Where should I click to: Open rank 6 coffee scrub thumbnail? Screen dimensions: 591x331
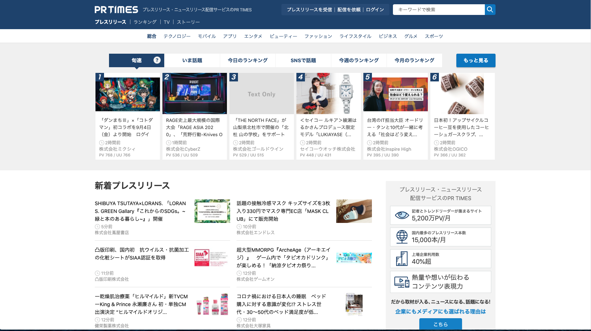click(462, 94)
